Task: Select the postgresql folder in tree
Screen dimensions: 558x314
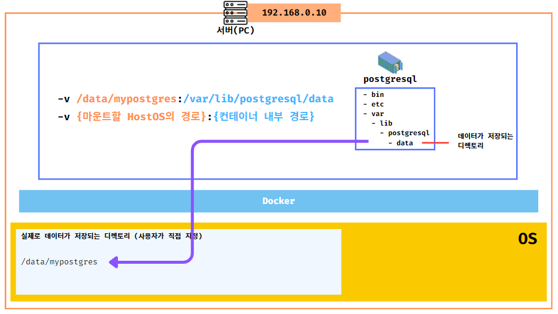Action: point(405,133)
